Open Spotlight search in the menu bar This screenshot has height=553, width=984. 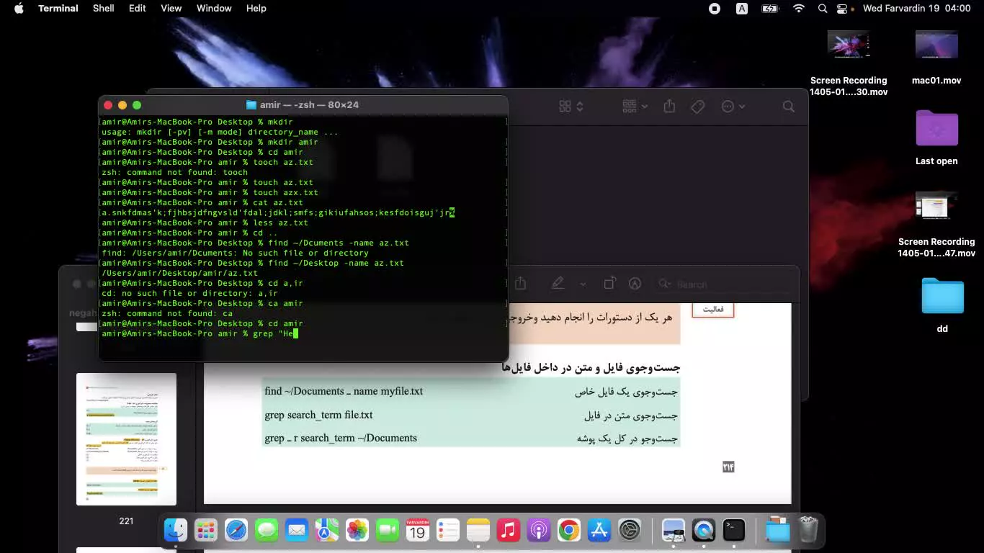point(823,9)
